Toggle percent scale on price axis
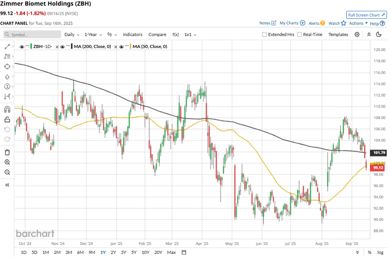This screenshot has height=258, width=391. (x=369, y=252)
